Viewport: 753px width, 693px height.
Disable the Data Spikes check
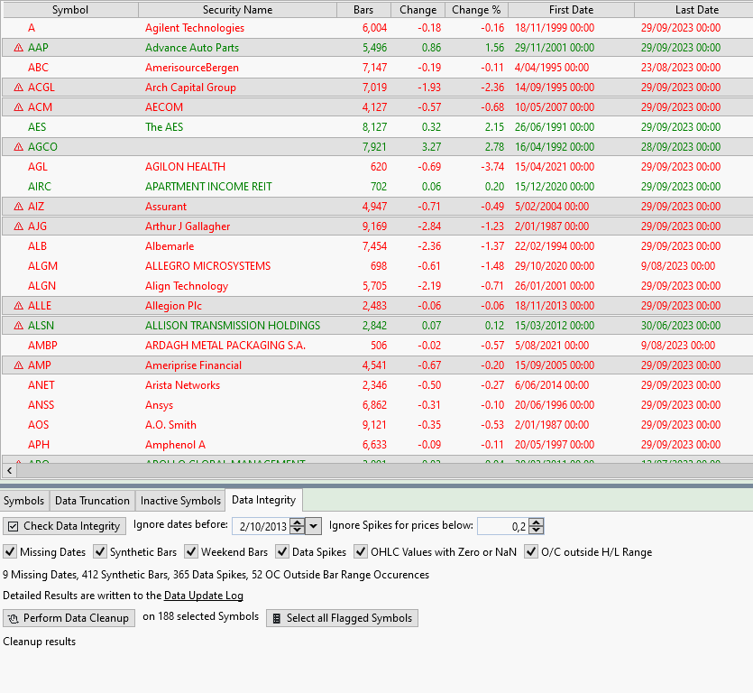coord(282,552)
